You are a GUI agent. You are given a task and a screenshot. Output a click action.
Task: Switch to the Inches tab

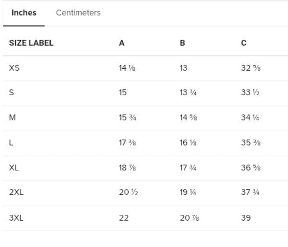pos(24,13)
